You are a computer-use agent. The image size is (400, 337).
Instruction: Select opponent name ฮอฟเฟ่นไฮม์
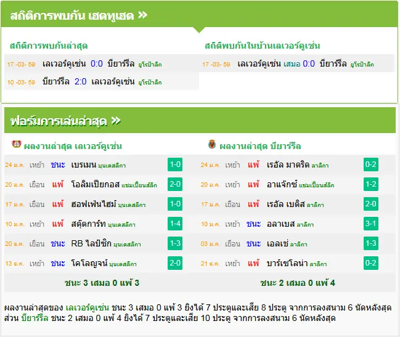click(94, 204)
